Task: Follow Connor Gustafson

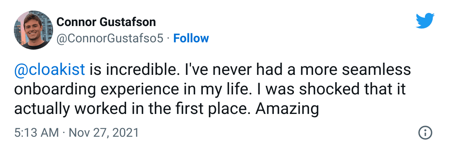Action: point(191,38)
